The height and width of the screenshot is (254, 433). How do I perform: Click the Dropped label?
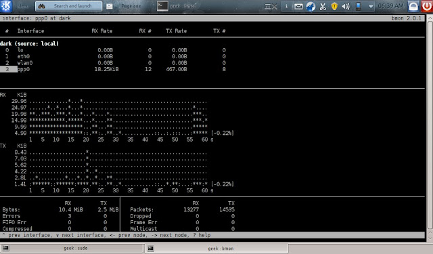pos(141,216)
